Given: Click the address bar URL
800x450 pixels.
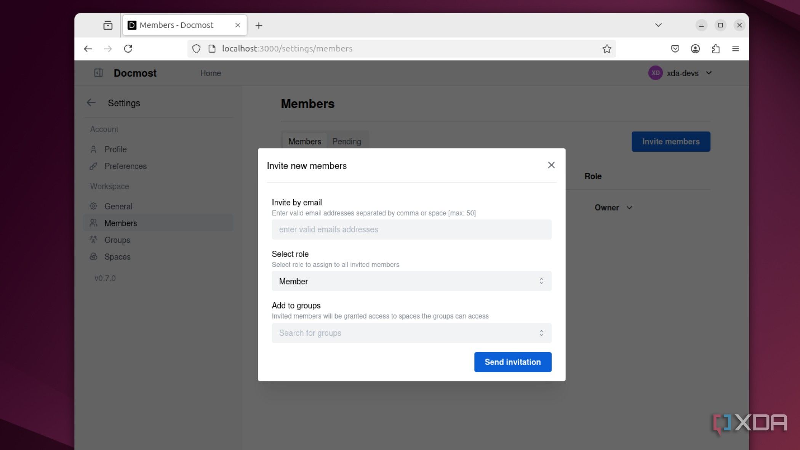Looking at the screenshot, I should click(287, 48).
